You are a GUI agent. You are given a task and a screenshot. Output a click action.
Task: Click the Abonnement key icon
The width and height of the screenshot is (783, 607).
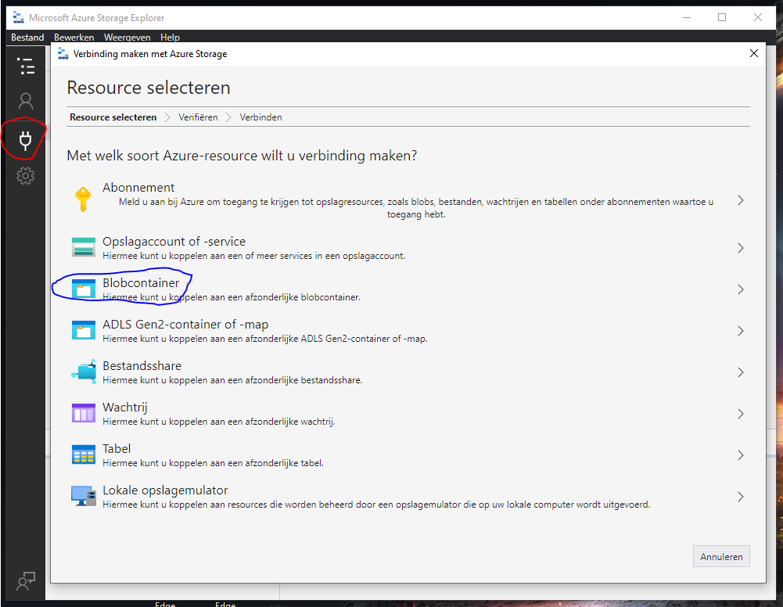click(83, 199)
